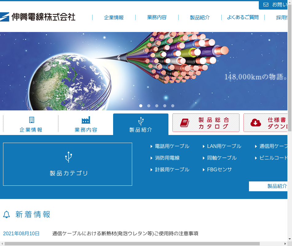Click the building icon above 企業情報

[x=31, y=120]
